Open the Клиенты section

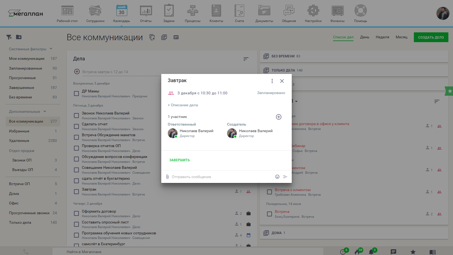pyautogui.click(x=216, y=14)
